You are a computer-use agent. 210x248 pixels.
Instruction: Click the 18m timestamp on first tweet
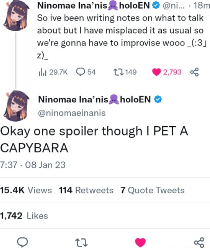click(x=203, y=6)
